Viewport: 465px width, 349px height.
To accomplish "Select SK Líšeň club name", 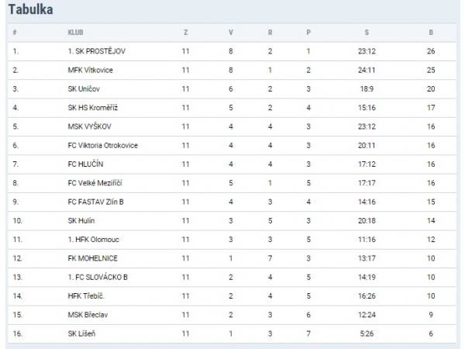I will 84,333.
